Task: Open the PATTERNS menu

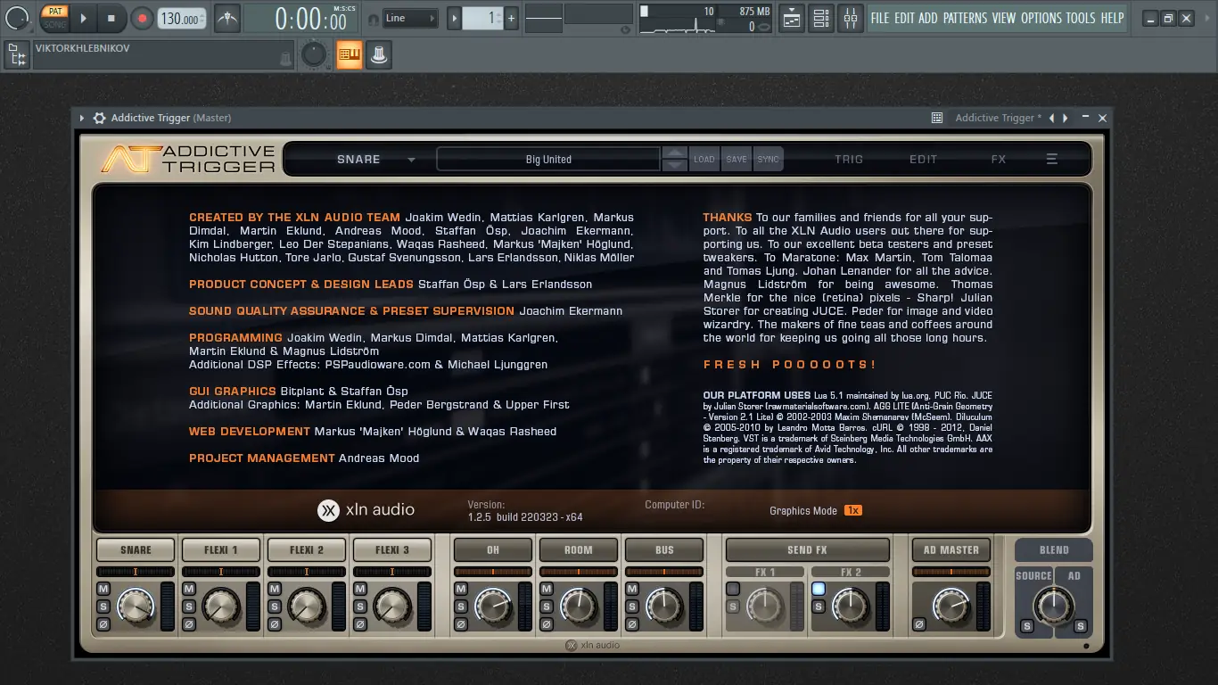Action: [965, 18]
